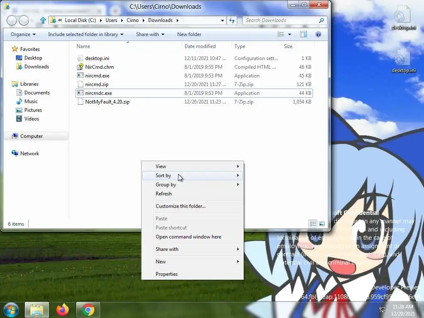The image size is (424, 318).
Task: Select the NotMyFault_4.20.zip file icon
Action: [80, 102]
